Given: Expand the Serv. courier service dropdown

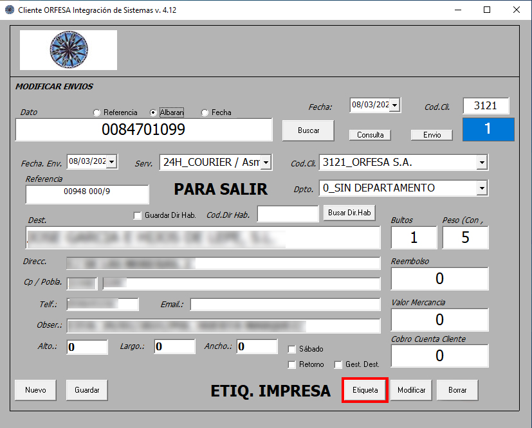Looking at the screenshot, I should [266, 163].
